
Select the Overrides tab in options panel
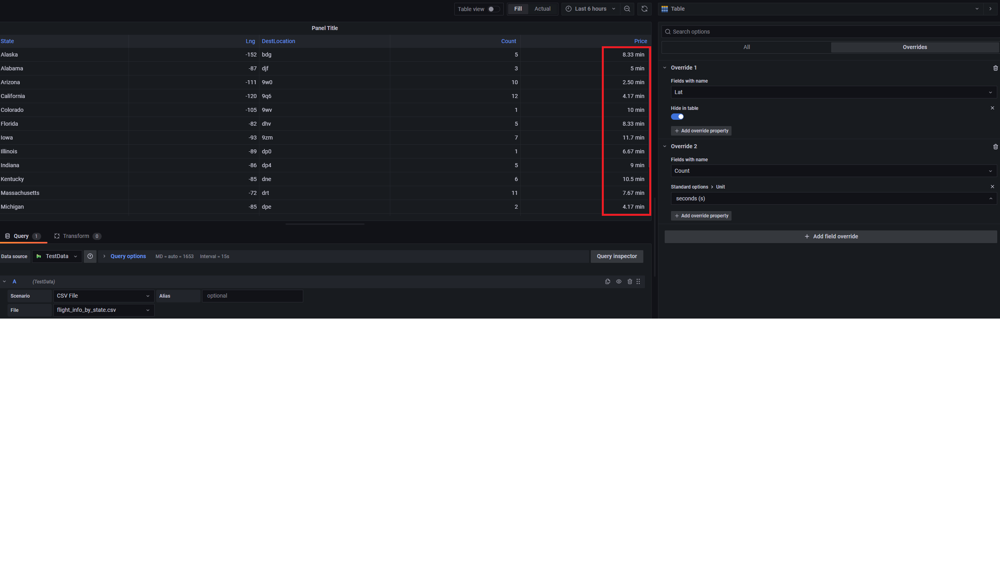pyautogui.click(x=914, y=47)
